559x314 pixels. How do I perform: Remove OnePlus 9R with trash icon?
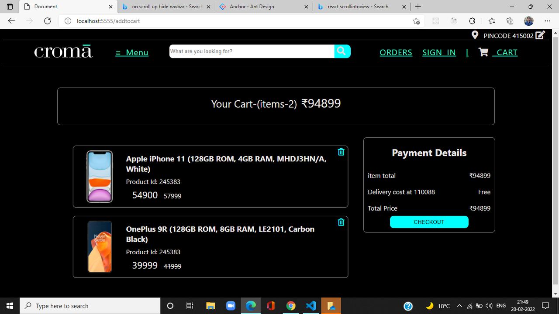coord(341,222)
